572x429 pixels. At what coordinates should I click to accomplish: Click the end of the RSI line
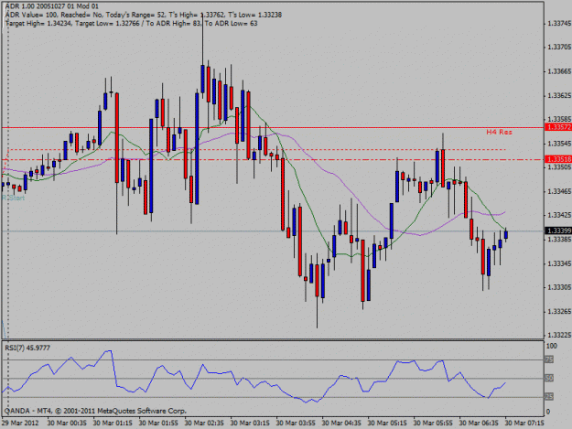pos(505,383)
